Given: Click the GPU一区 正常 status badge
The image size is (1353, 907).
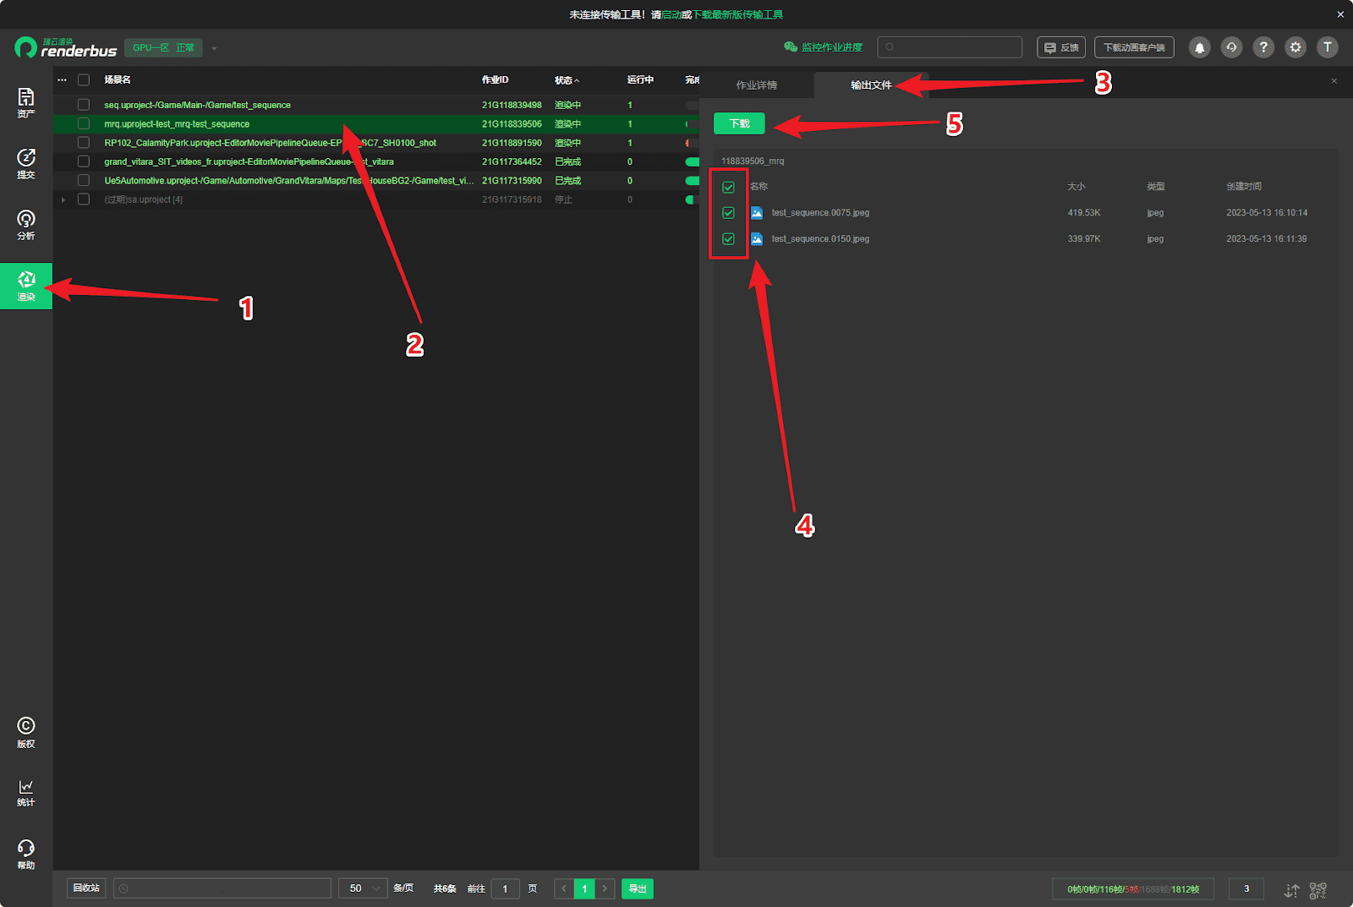Looking at the screenshot, I should [163, 47].
